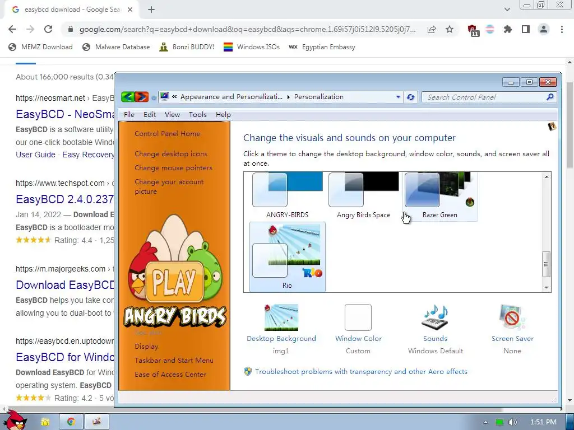Select the ANGRY-BIRDS theme

(288, 195)
